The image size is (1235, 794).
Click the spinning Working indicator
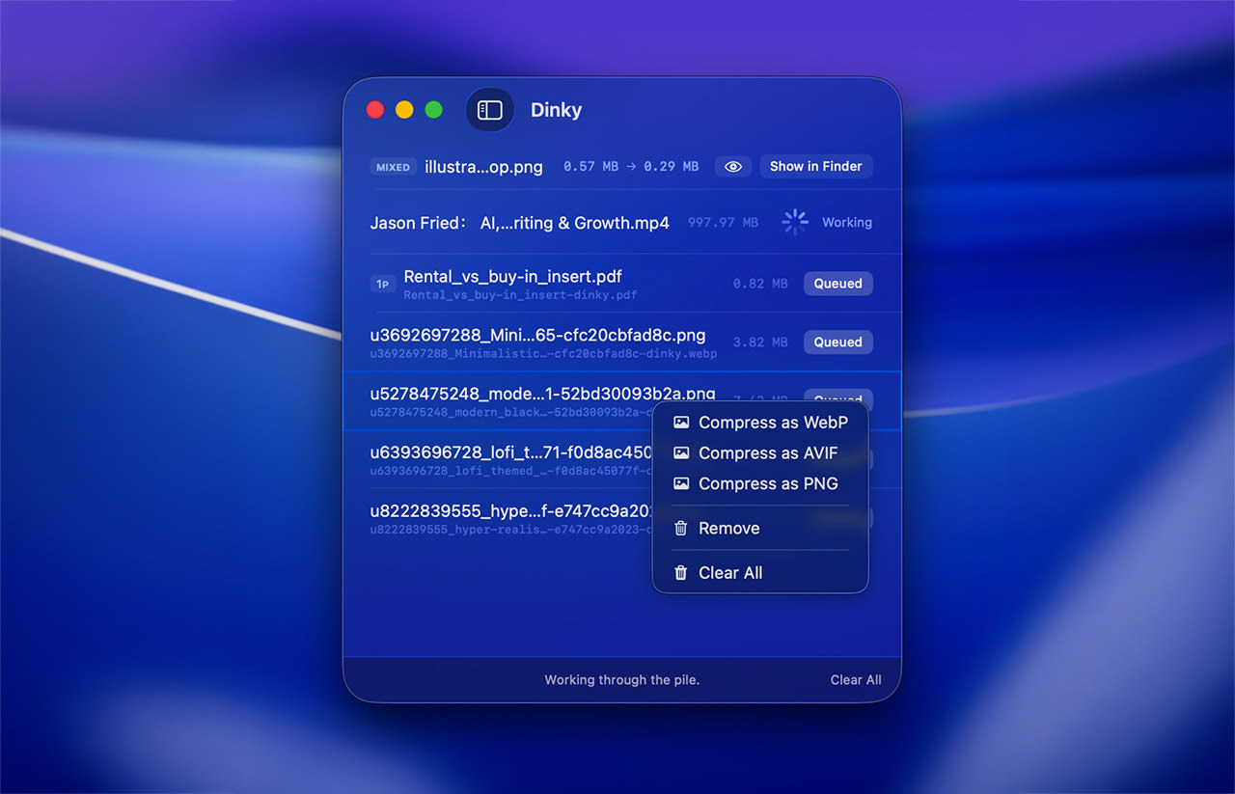coord(795,222)
